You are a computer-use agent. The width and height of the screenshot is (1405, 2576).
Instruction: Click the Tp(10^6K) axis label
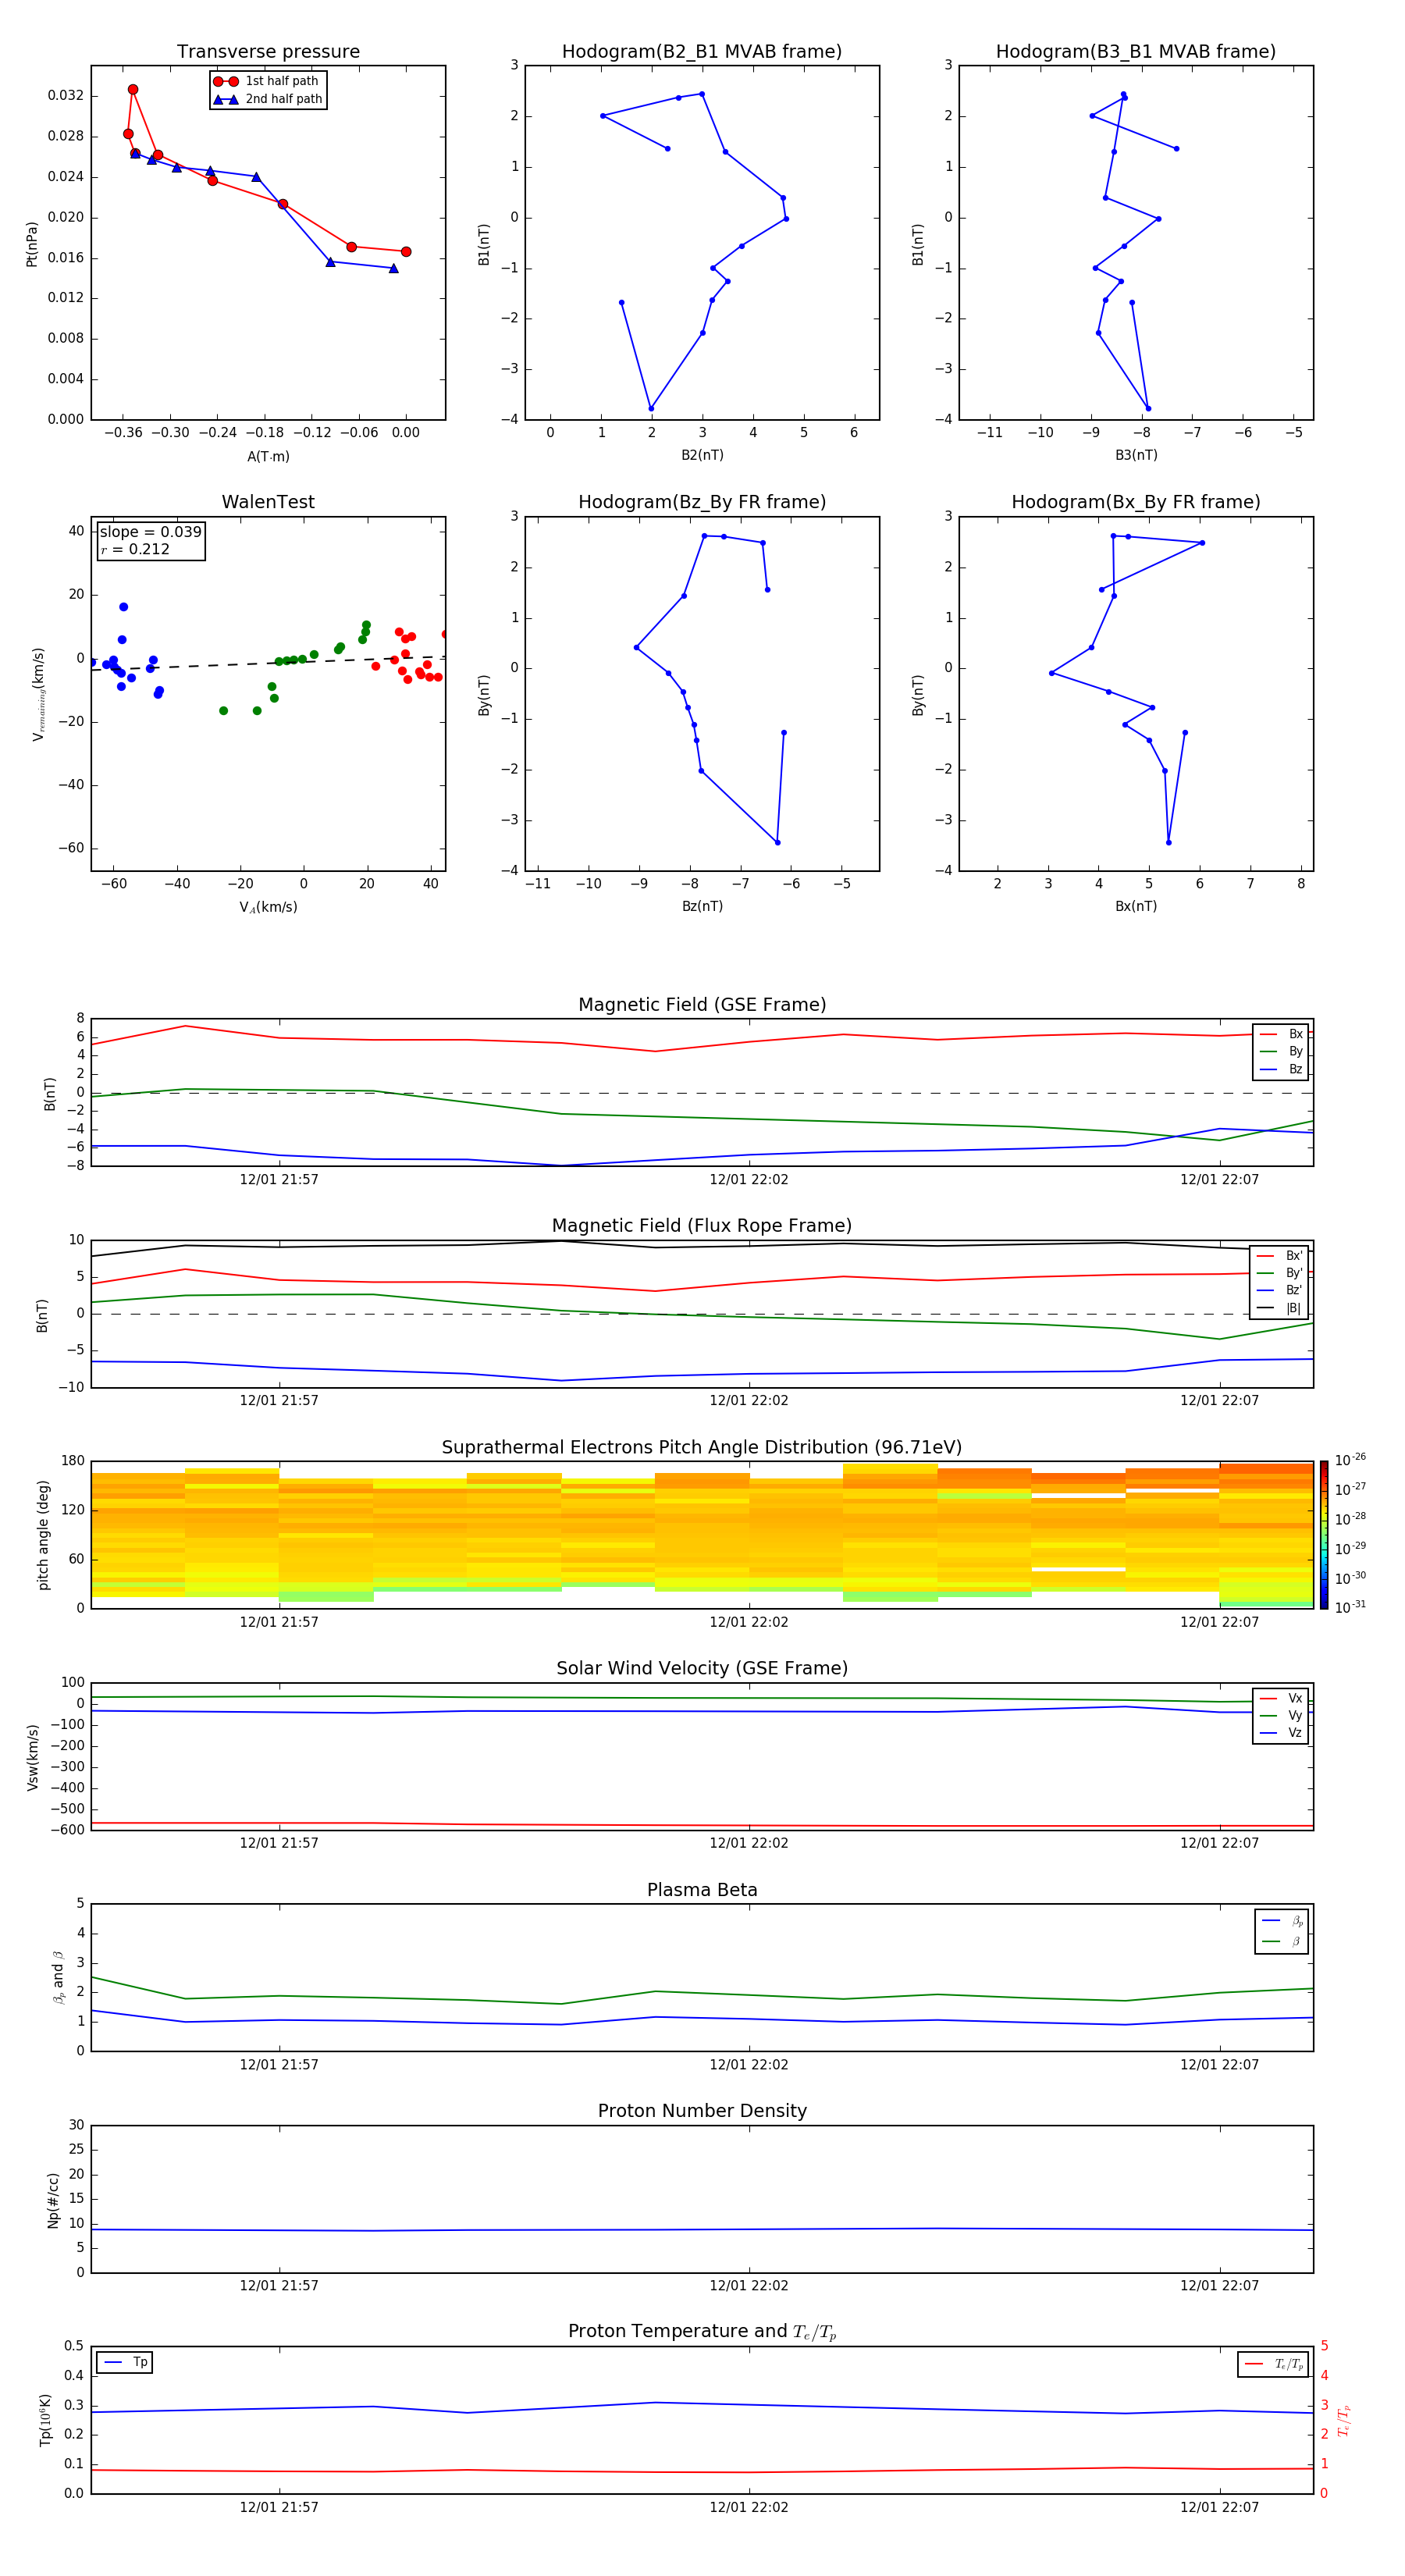coord(46,2420)
